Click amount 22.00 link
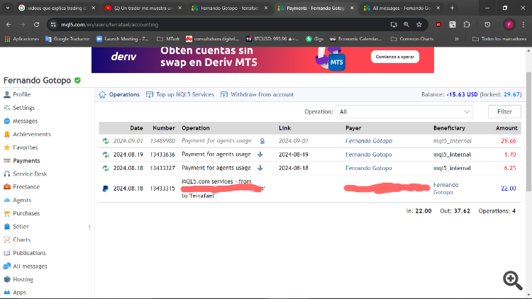Image resolution: width=532 pixels, height=299 pixels. tap(509, 188)
